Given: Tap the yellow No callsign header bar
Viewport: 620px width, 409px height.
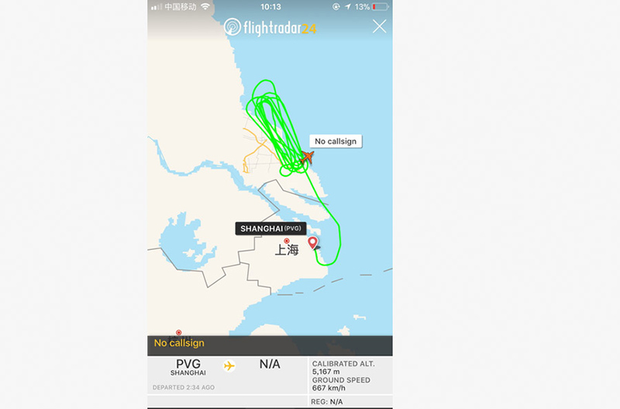Looking at the screenshot, I should [270, 343].
